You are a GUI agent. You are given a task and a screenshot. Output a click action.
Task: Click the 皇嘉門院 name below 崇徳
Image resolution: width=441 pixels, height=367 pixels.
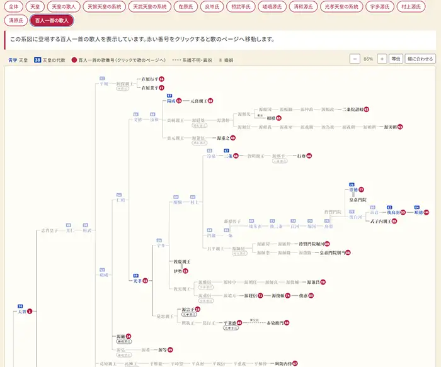click(x=358, y=200)
